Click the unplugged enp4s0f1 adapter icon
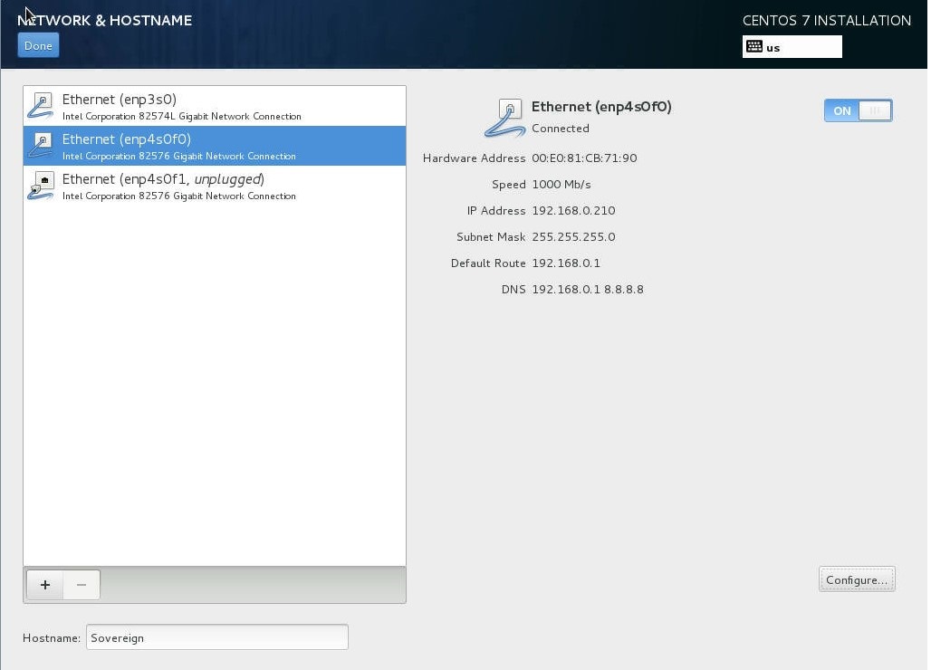 click(x=41, y=186)
